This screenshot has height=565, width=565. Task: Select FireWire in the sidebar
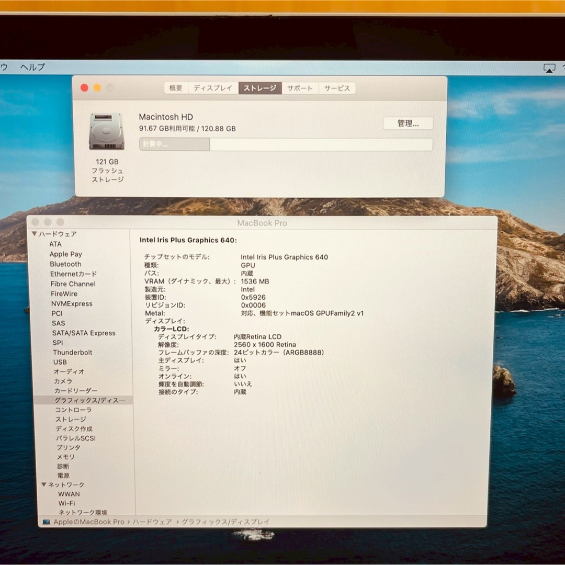coord(64,293)
